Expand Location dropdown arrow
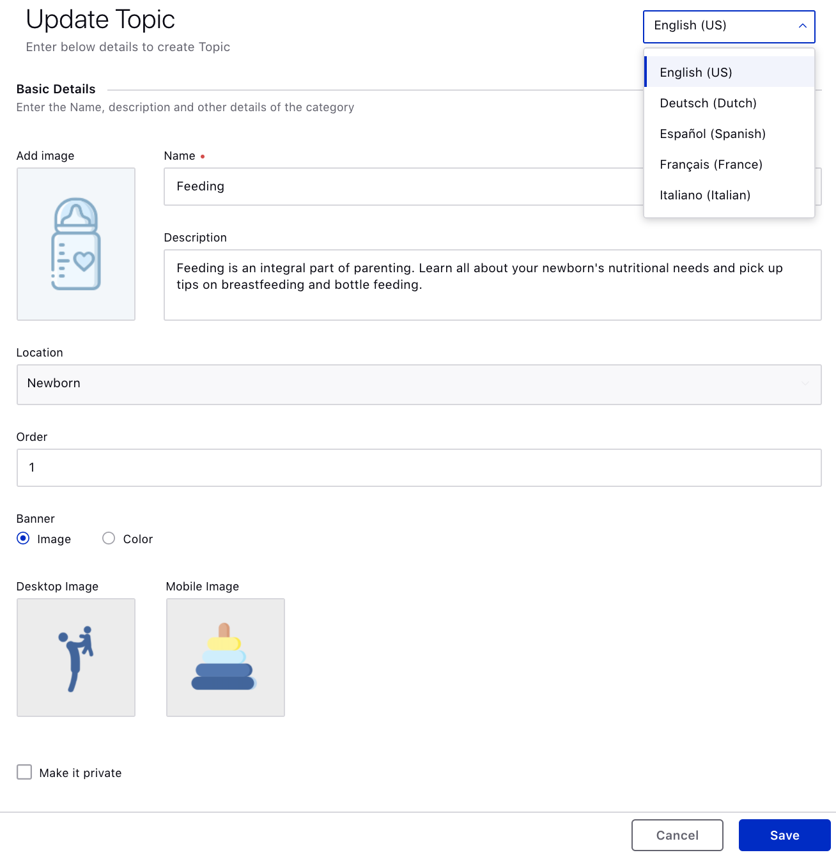Image resolution: width=836 pixels, height=855 pixels. [x=805, y=383]
